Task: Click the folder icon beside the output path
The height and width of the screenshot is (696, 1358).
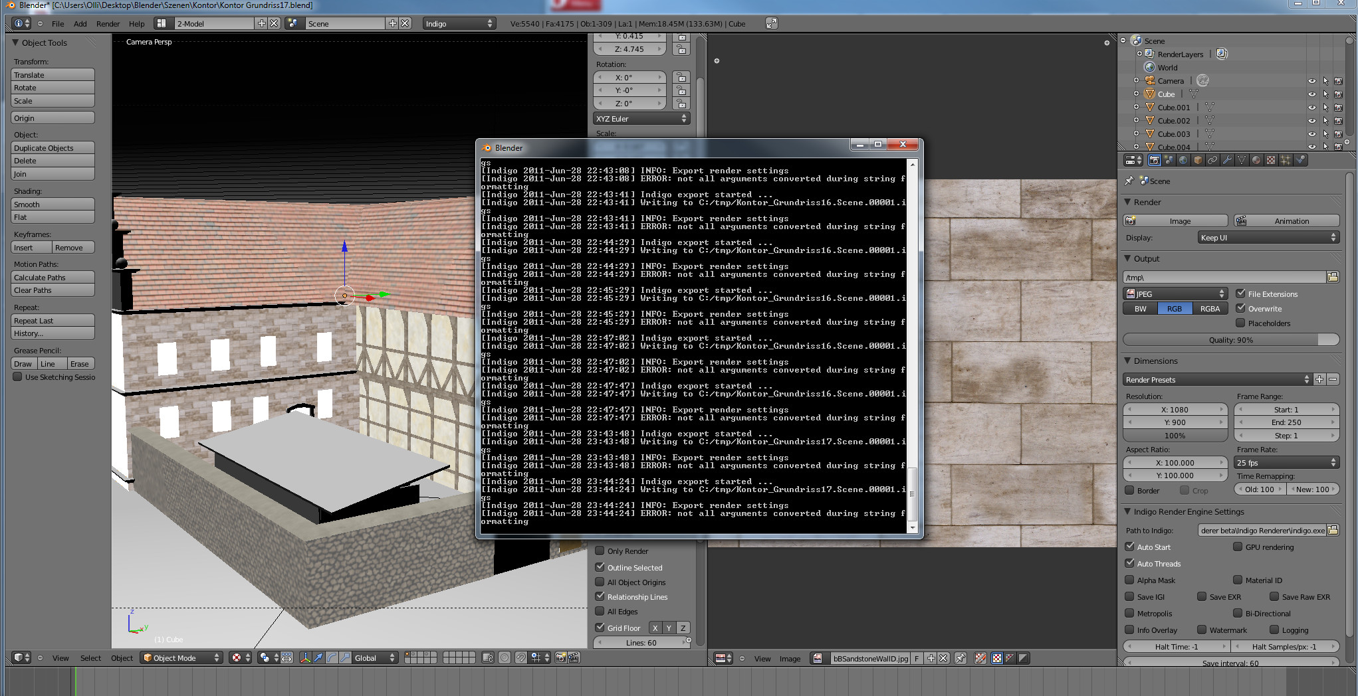Action: pyautogui.click(x=1333, y=277)
